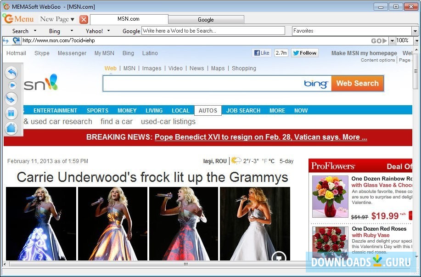Toggle the Twitter Follow button

coord(304,52)
